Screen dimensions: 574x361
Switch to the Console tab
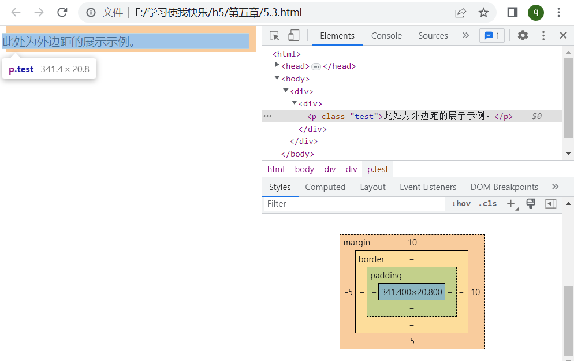(386, 36)
